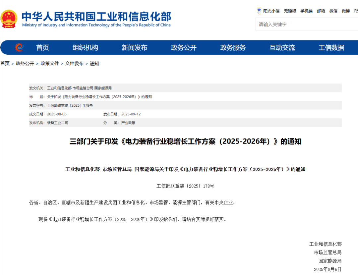Click the 发布机构 value 装备工业二司
This screenshot has height=275, width=358.
click(58, 123)
